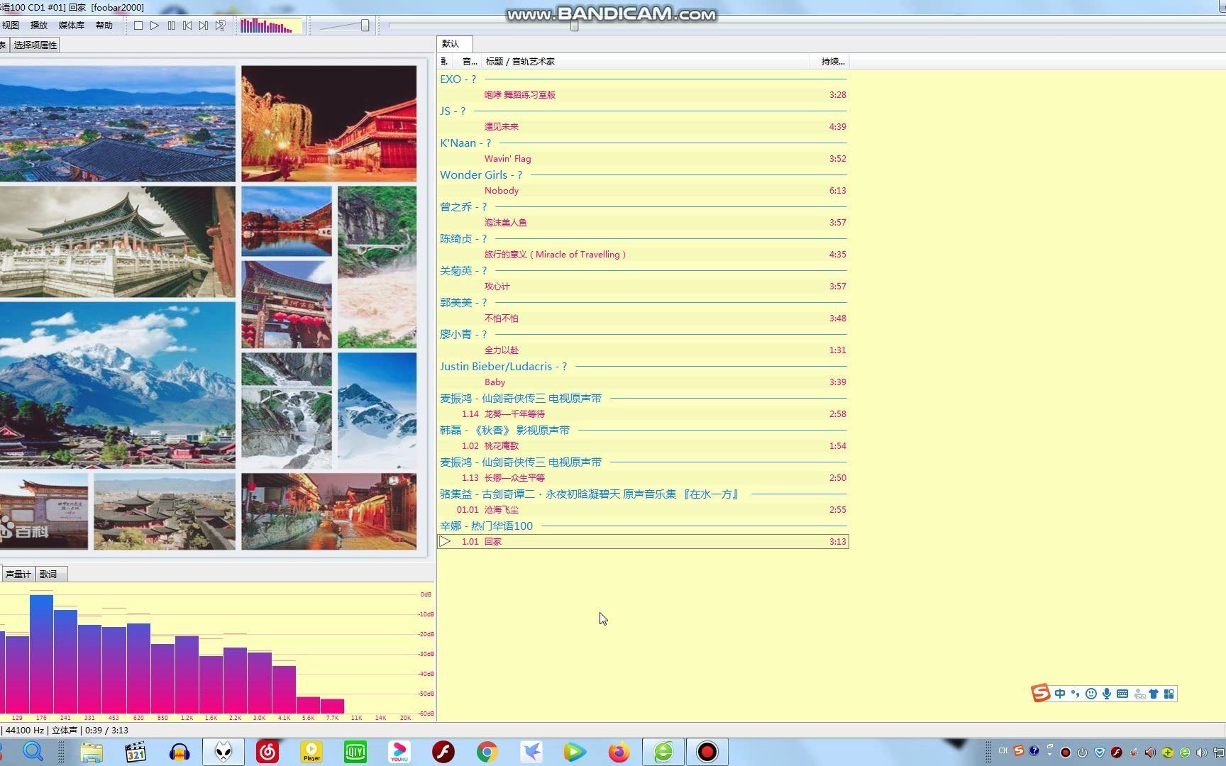Image resolution: width=1226 pixels, height=766 pixels.
Task: Select the track 咆哮 舞蹈练习室版
Action: [x=643, y=95]
